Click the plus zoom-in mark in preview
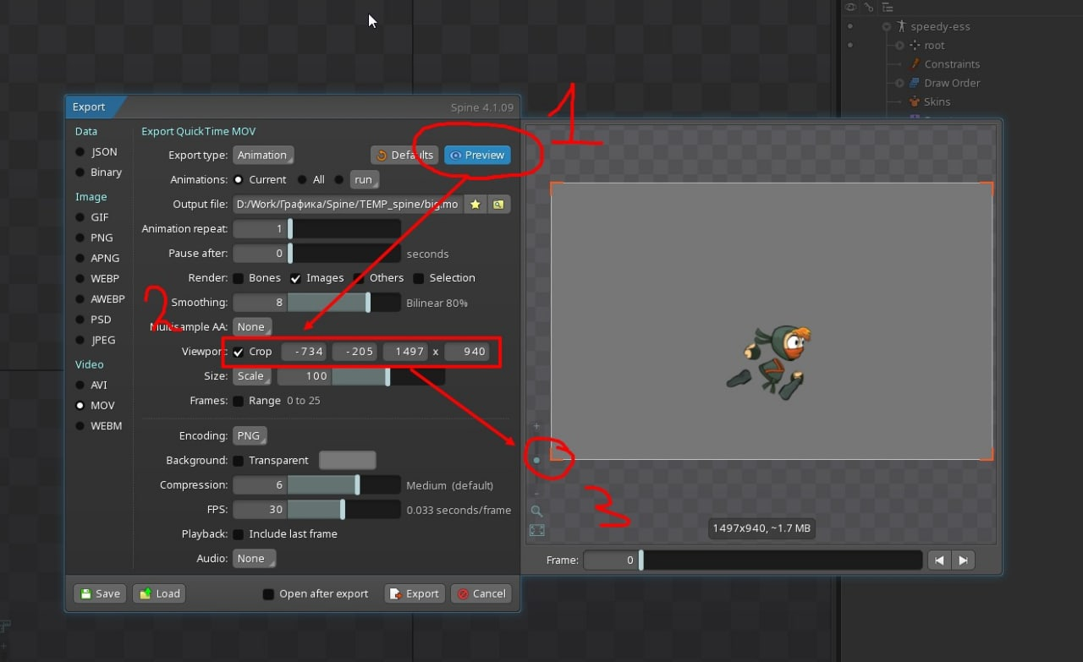The width and height of the screenshot is (1083, 662). click(536, 426)
